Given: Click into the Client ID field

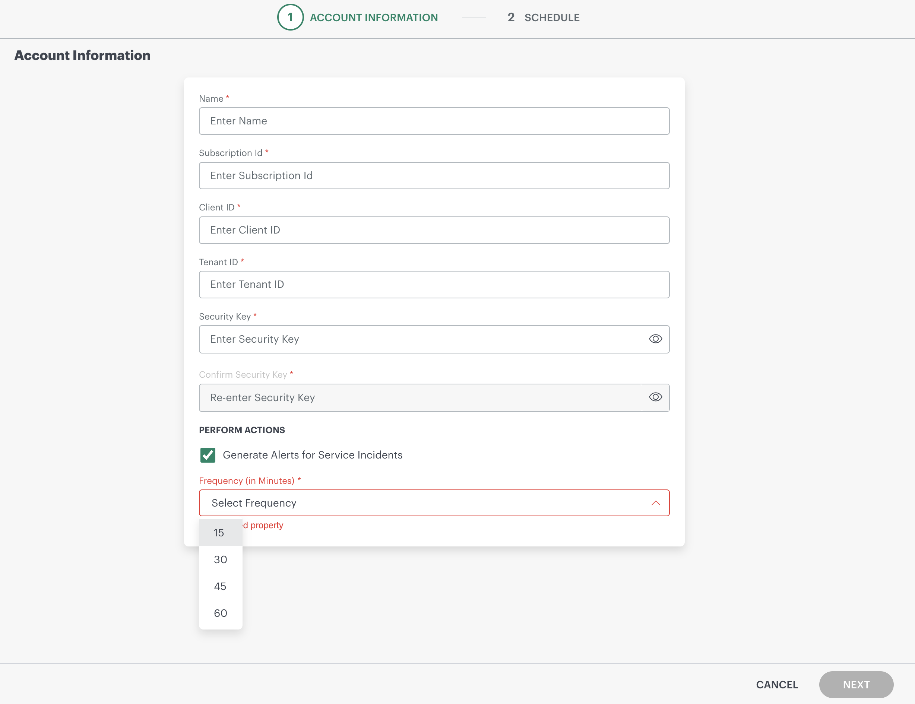Looking at the screenshot, I should pyautogui.click(x=434, y=230).
